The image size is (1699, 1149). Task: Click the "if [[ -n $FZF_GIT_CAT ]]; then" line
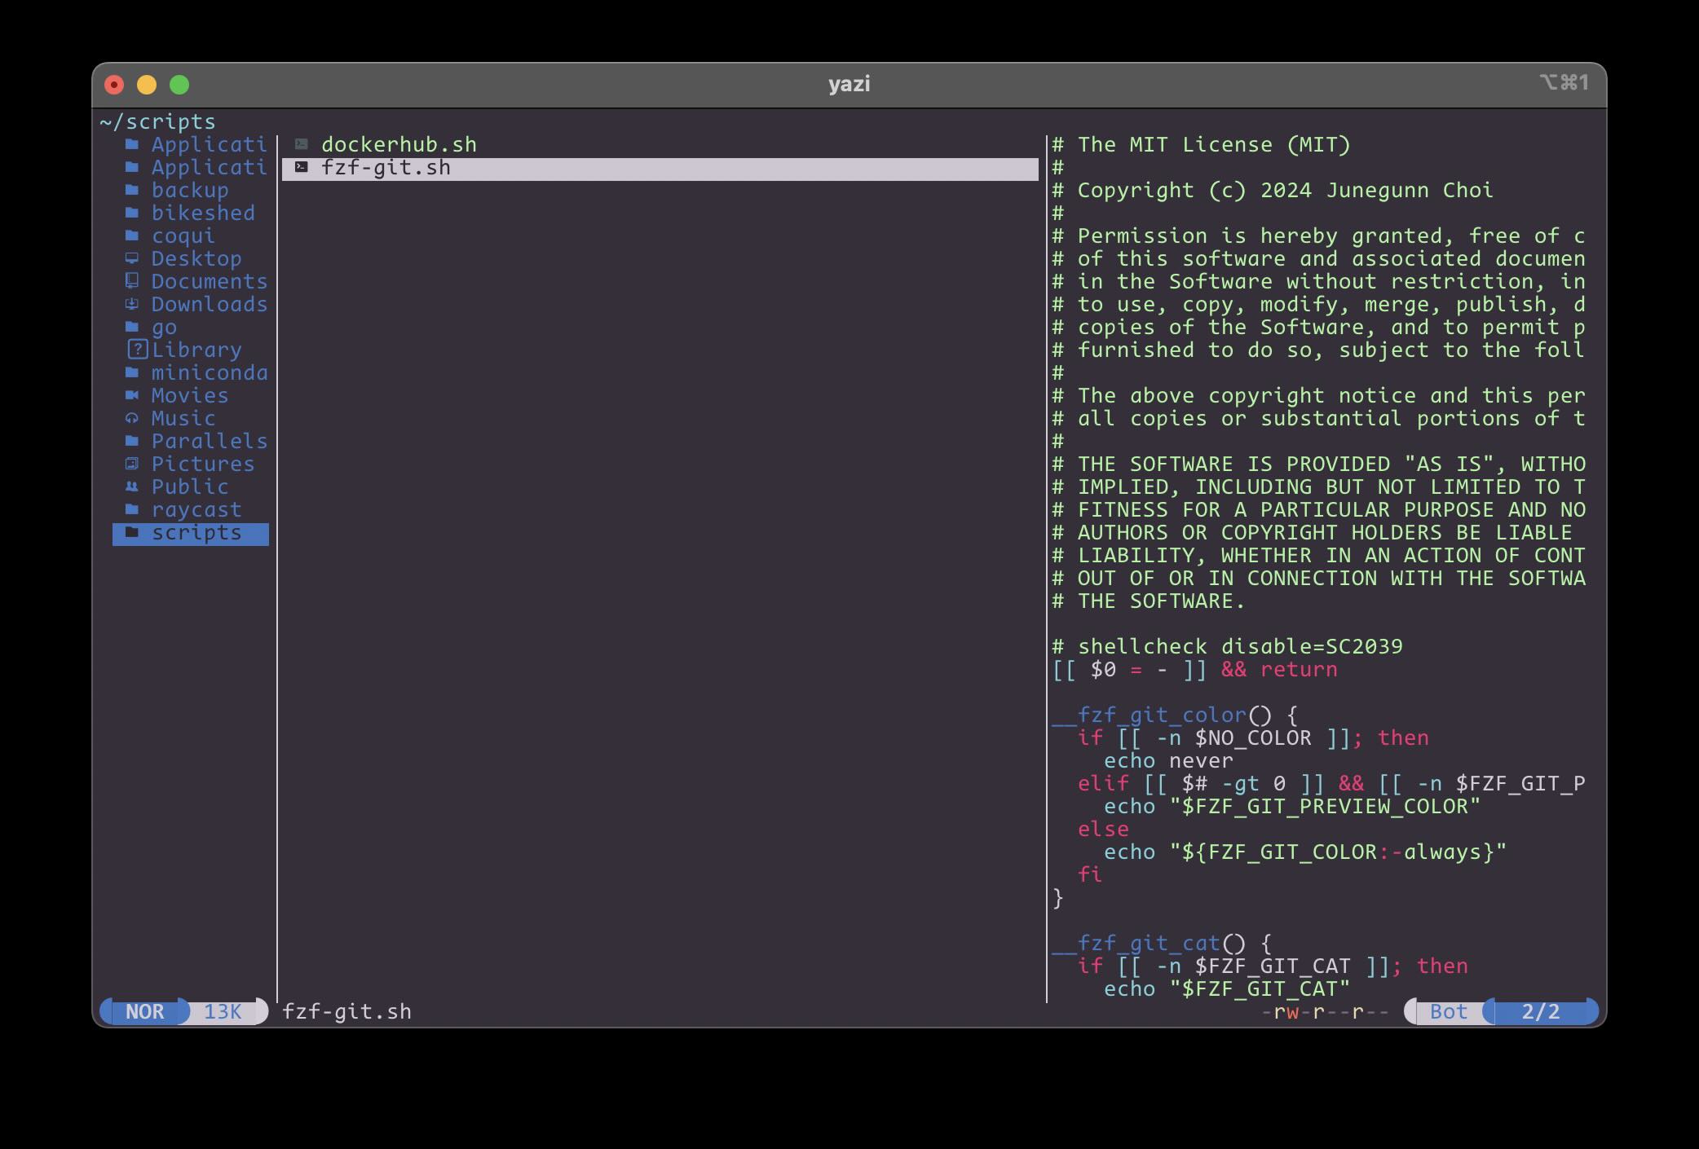point(1273,966)
